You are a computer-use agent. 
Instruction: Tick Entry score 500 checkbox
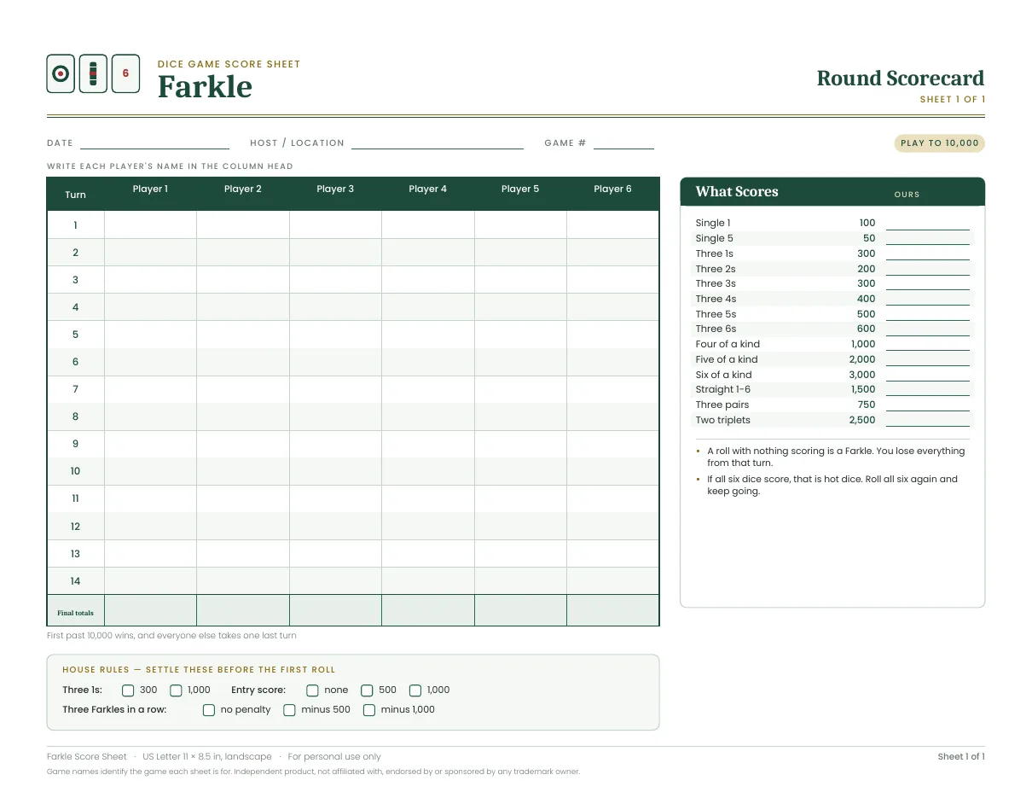[x=367, y=690]
